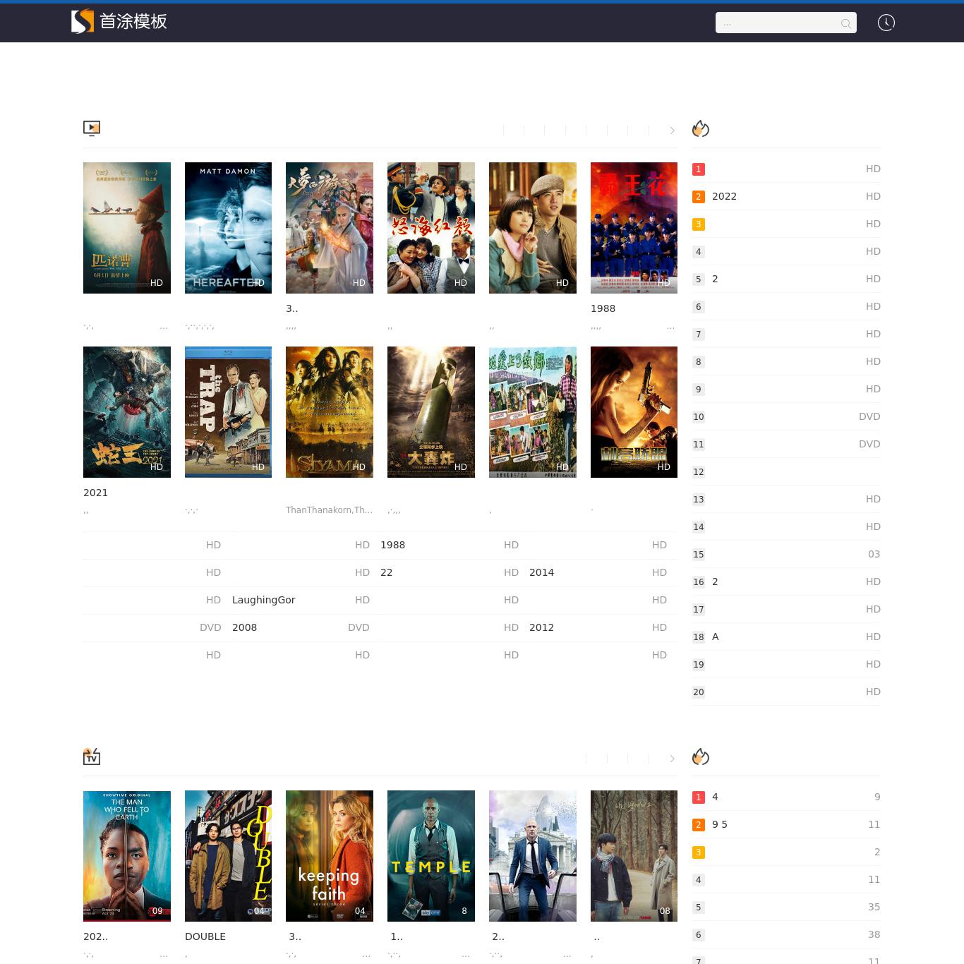Open the Temple series poster

coord(431,856)
